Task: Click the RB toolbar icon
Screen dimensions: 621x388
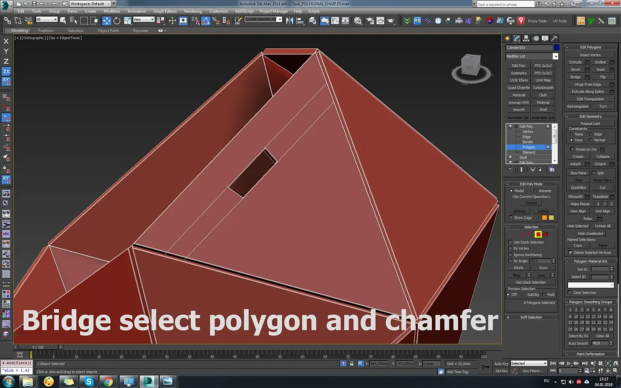Action: [x=417, y=20]
